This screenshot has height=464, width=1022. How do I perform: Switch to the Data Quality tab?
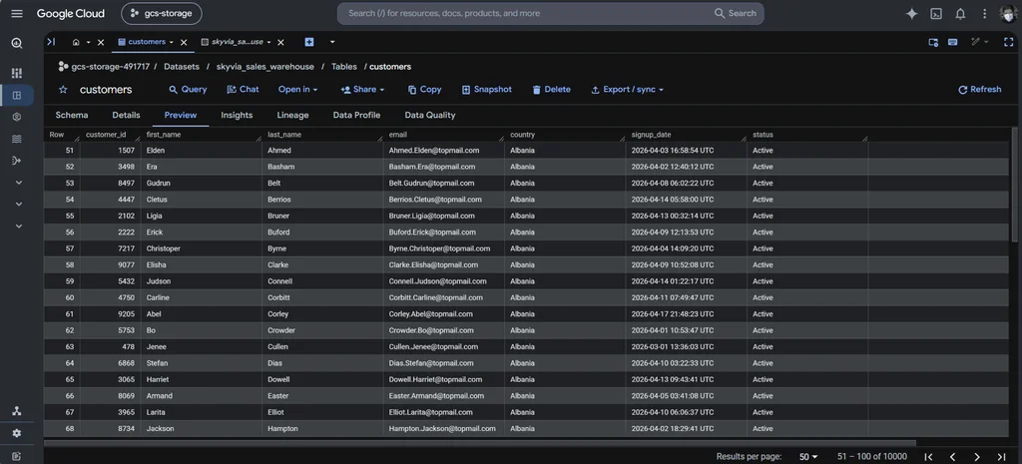point(430,115)
